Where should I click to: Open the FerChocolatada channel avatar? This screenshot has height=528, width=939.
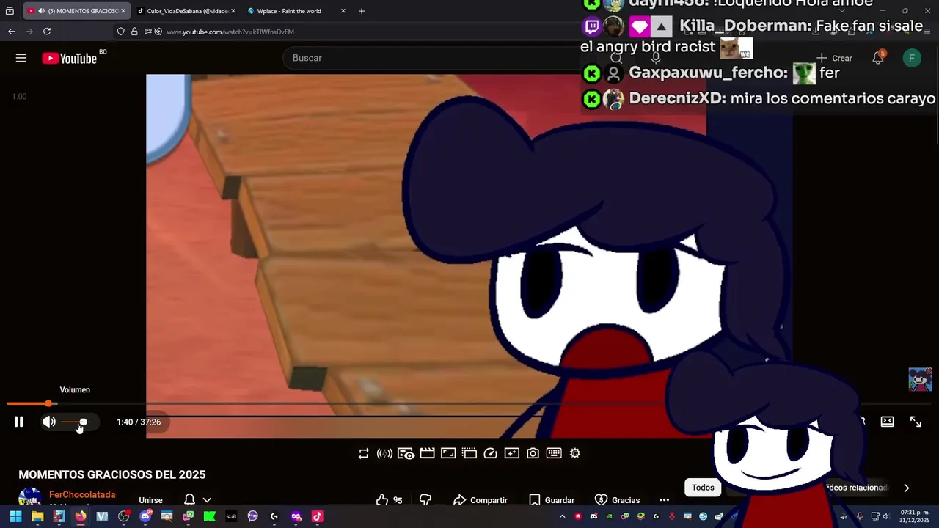(x=30, y=499)
